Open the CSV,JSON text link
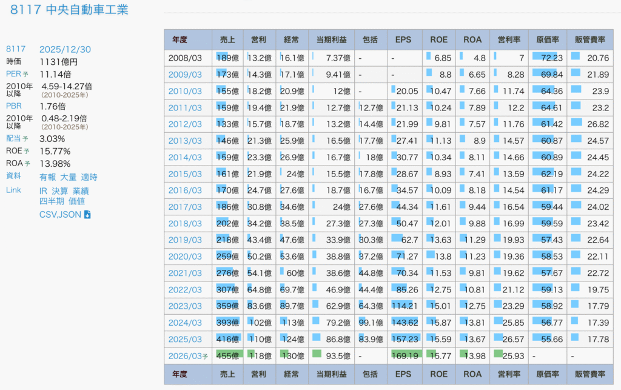This screenshot has width=621, height=390. point(61,214)
